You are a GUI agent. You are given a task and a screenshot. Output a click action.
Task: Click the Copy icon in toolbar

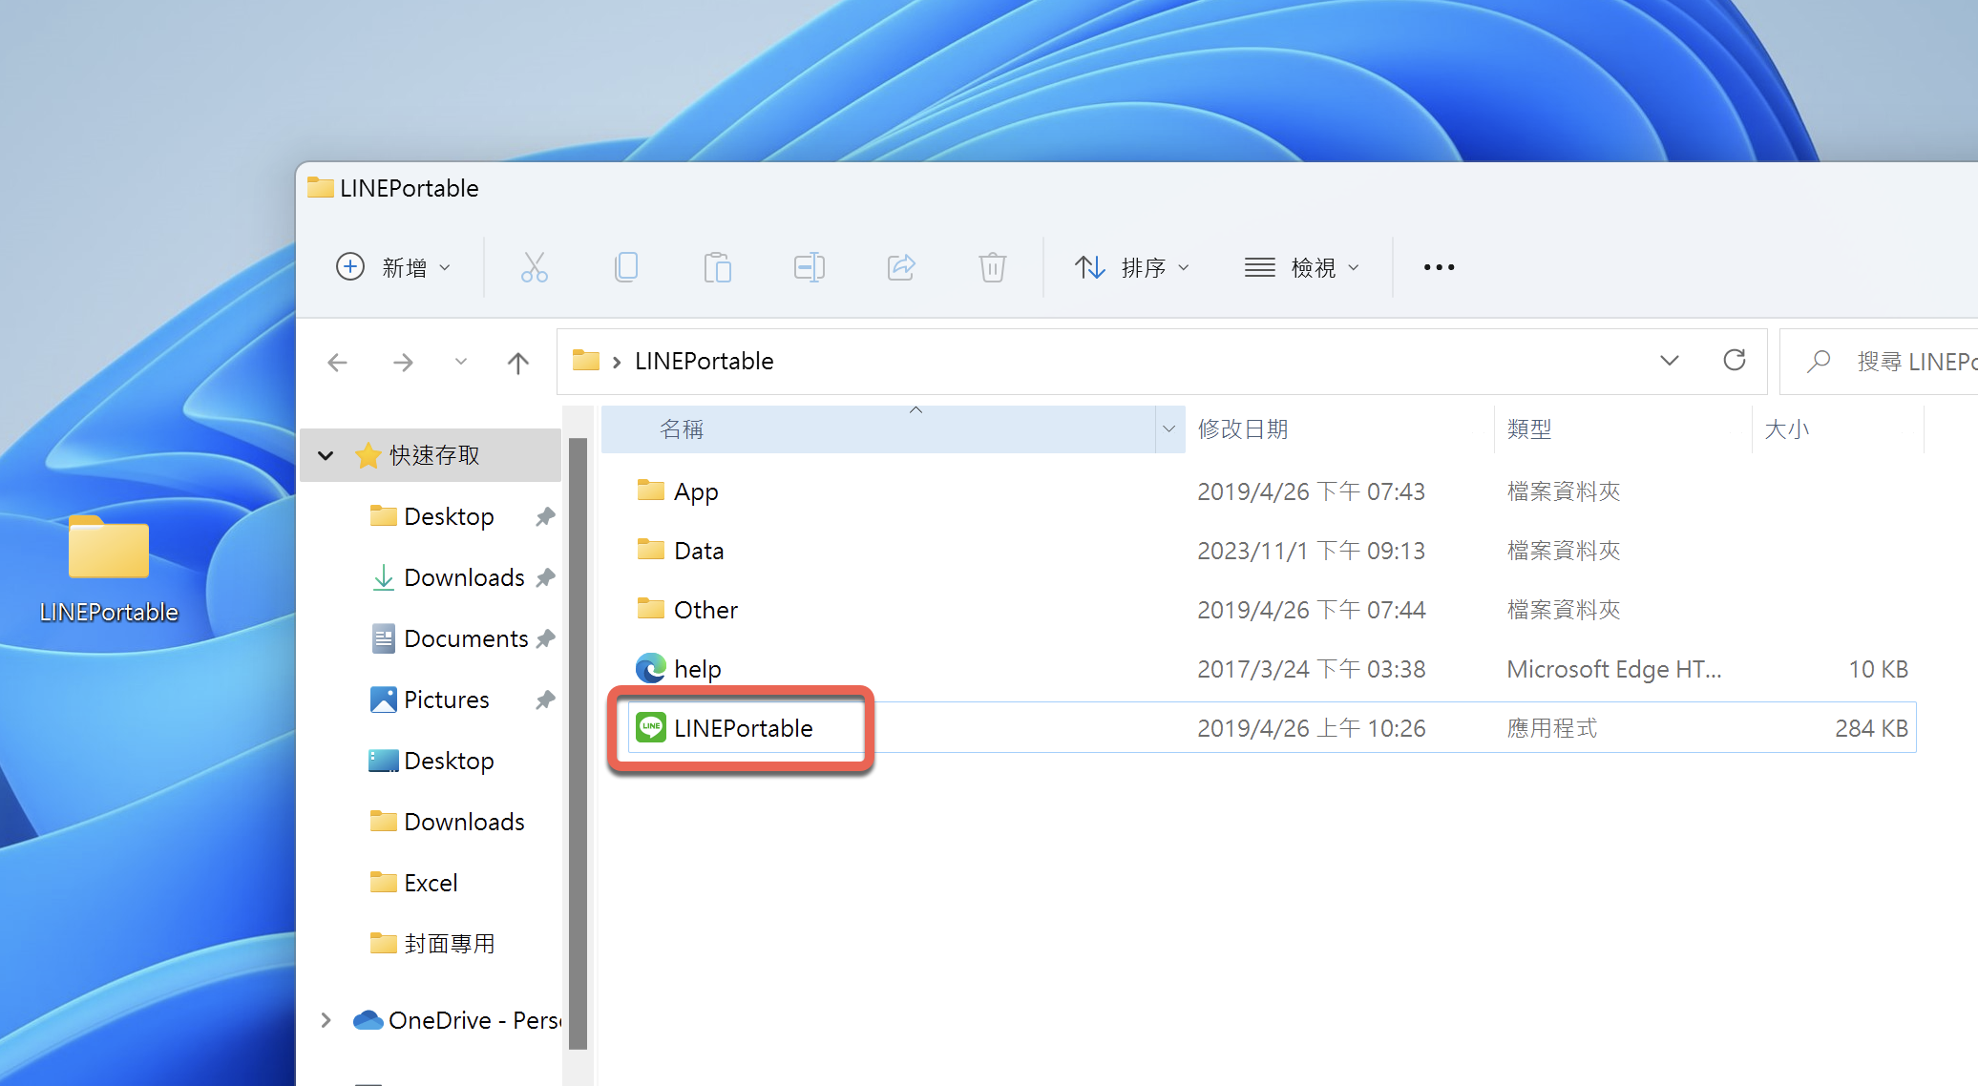point(626,267)
